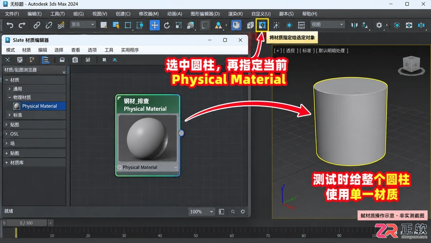Click the Align tool icon
The width and height of the screenshot is (431, 243).
click(365, 25)
